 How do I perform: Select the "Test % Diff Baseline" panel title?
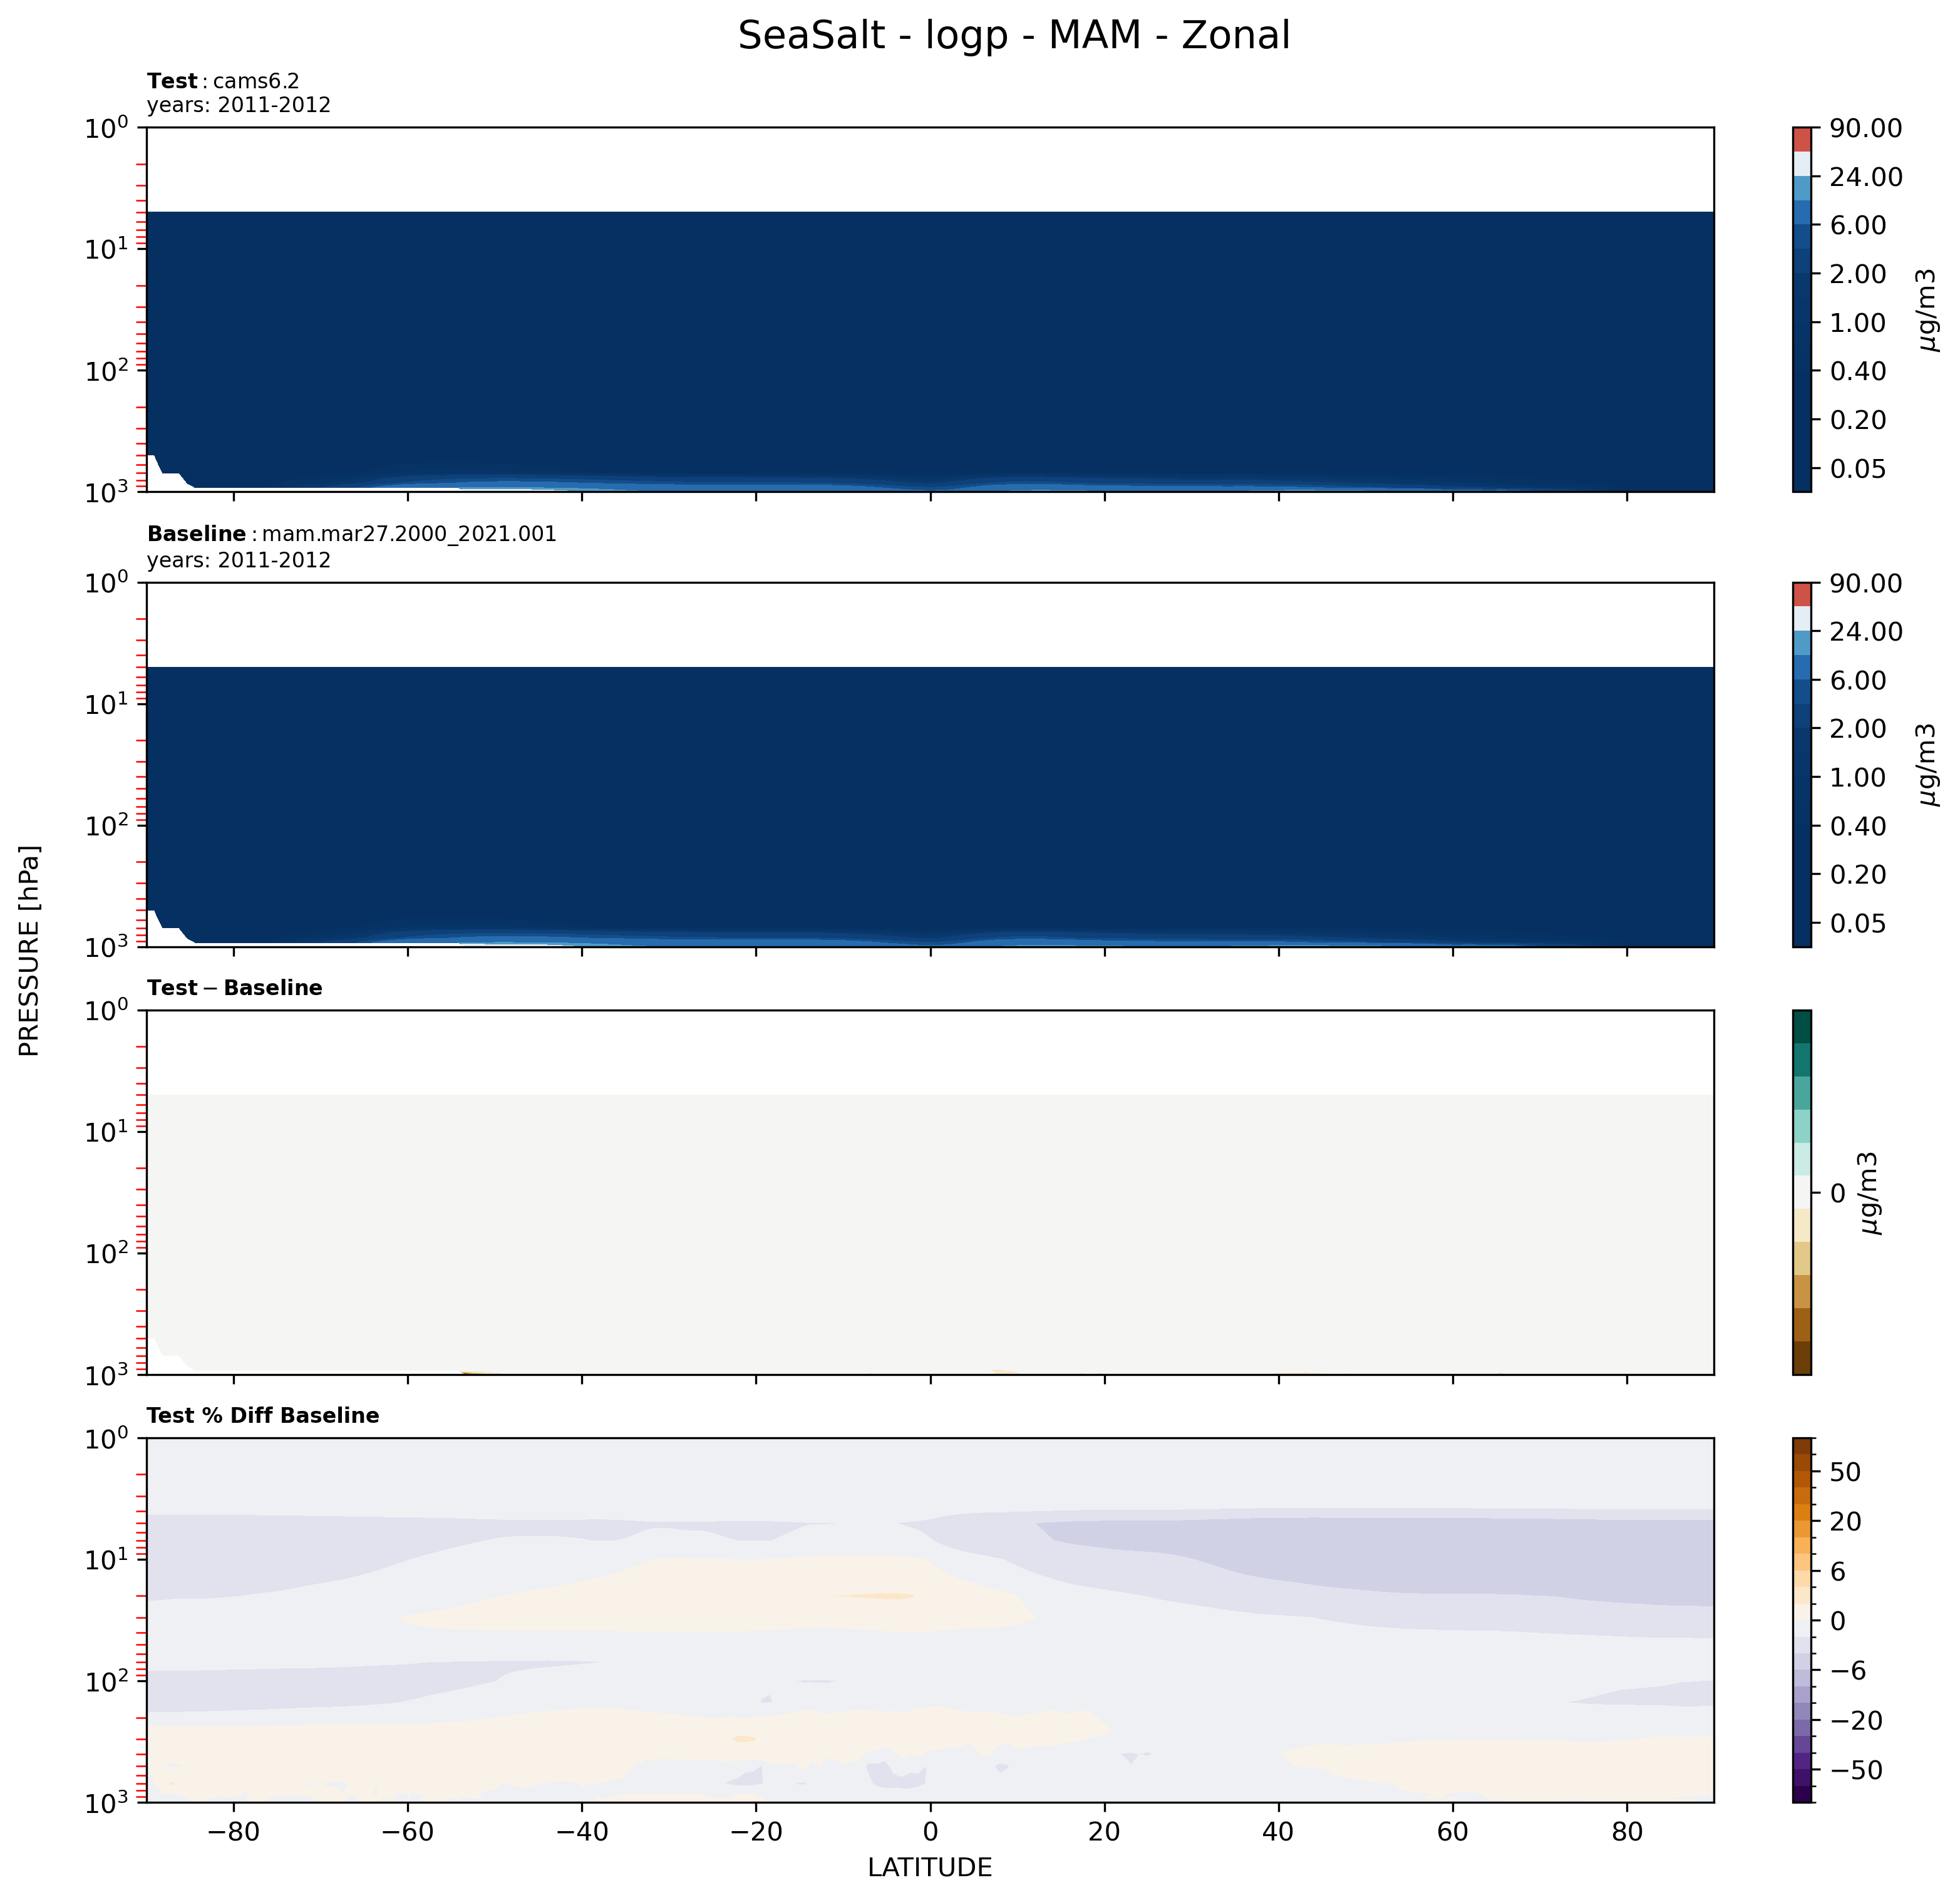point(262,1416)
